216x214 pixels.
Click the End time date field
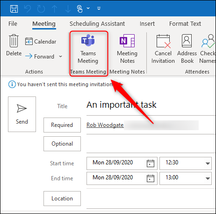tap(122, 178)
